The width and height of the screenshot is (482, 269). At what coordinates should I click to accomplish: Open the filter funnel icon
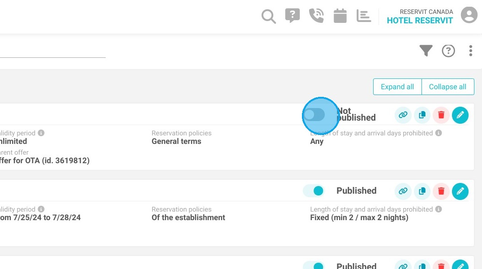tap(426, 51)
